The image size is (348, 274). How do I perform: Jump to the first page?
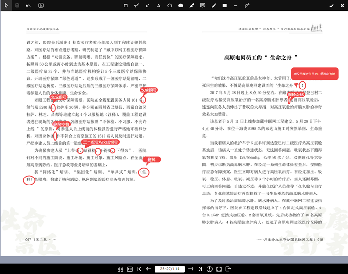[x=139, y=269]
